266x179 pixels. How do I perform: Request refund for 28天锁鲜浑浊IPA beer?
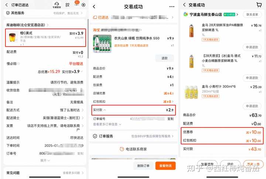252,47
